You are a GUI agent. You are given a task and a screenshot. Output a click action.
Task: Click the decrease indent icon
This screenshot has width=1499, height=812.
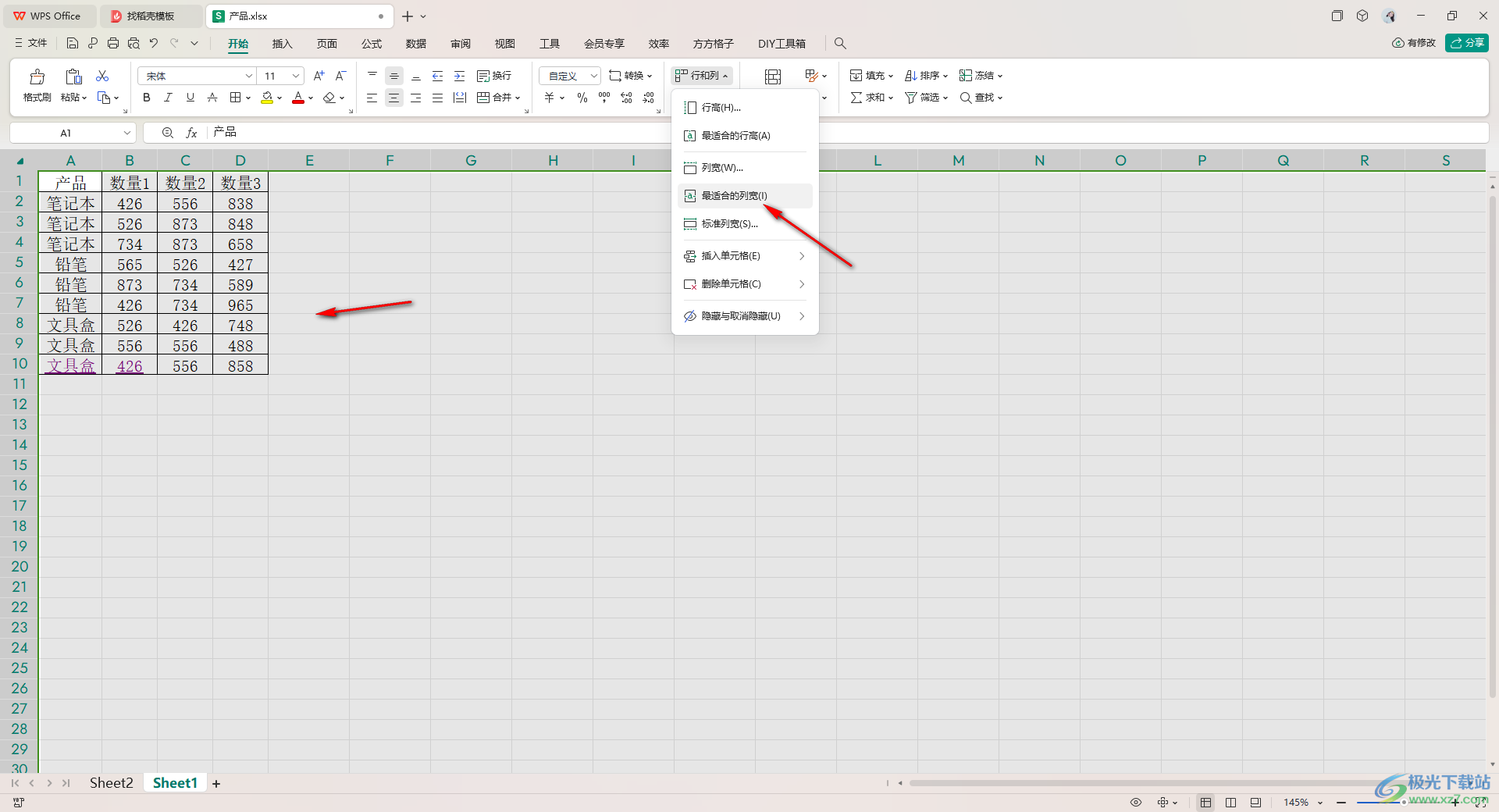click(438, 76)
